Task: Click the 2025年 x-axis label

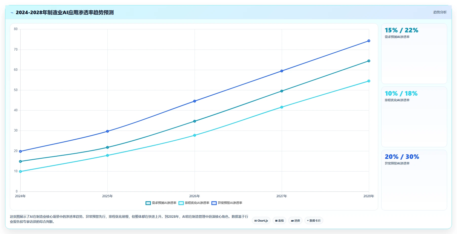Action: 107,196
